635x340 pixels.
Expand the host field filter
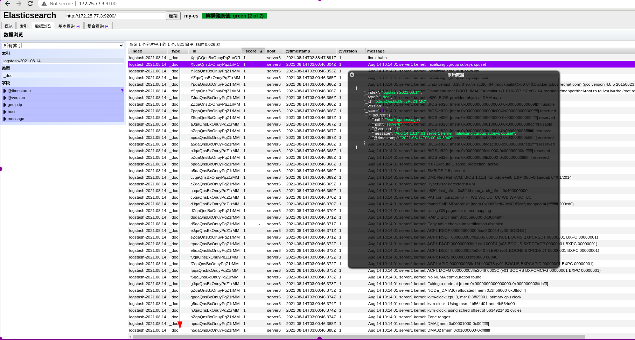[x=5, y=112]
